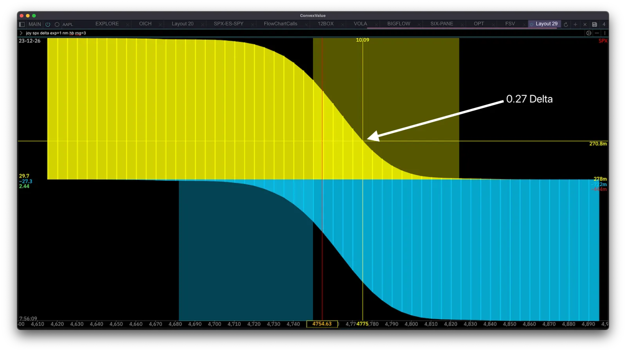Toggle the power icon on Layout 29
The width and height of the screenshot is (626, 352).
[x=532, y=24]
